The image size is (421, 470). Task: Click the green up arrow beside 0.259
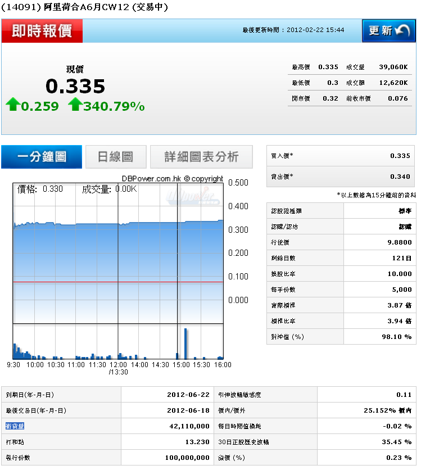coord(12,105)
